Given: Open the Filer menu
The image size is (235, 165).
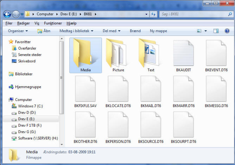Looking at the screenshot, I should click(9, 23).
